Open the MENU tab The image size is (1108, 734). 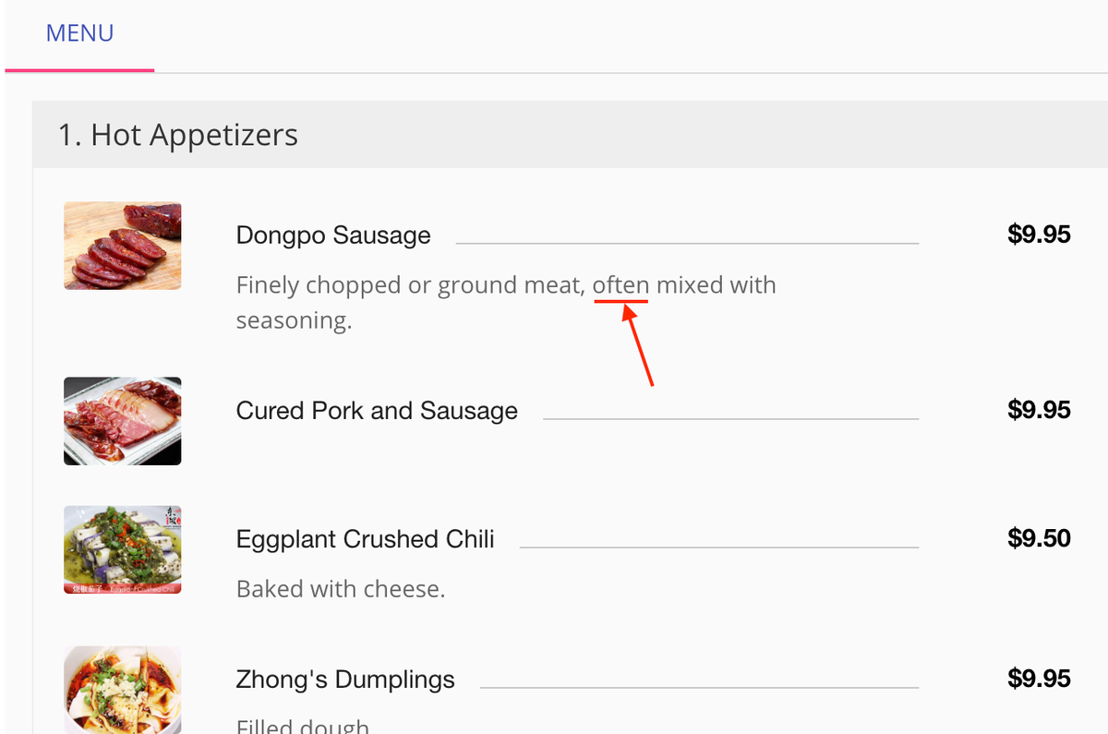79,33
